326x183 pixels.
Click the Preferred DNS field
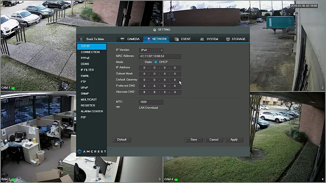point(160,86)
